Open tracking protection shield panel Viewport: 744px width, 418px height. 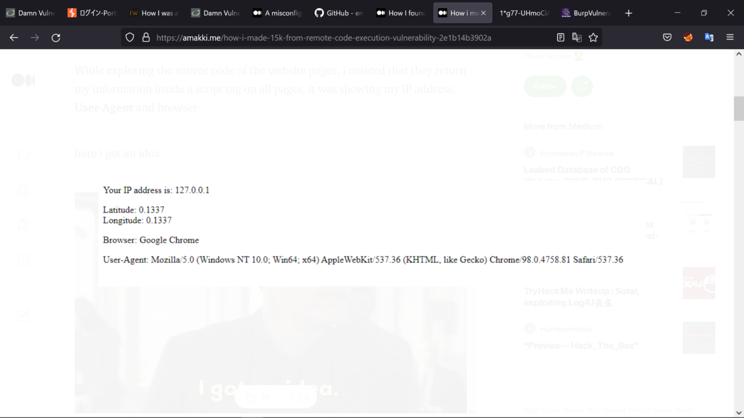130,38
